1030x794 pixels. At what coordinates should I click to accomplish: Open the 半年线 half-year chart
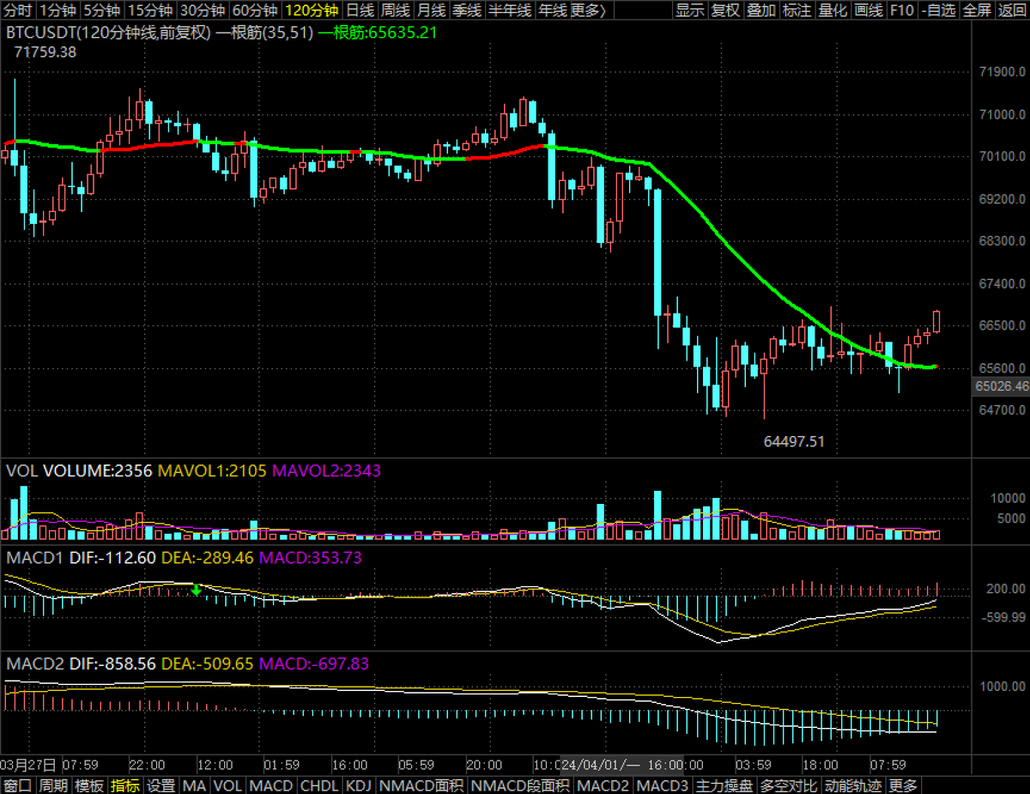509,10
